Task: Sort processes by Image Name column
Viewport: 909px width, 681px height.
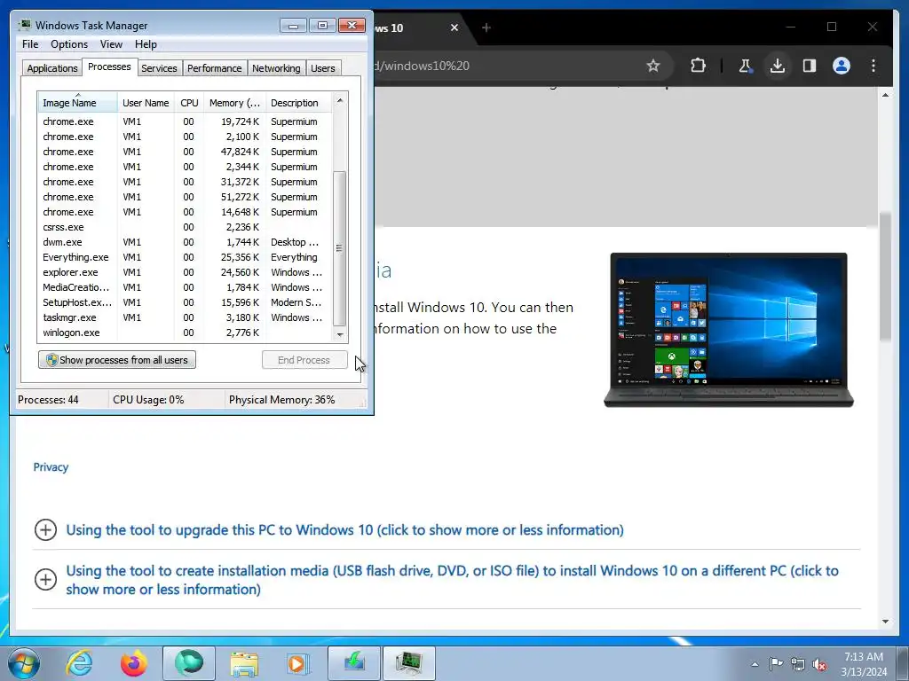Action: (x=78, y=103)
